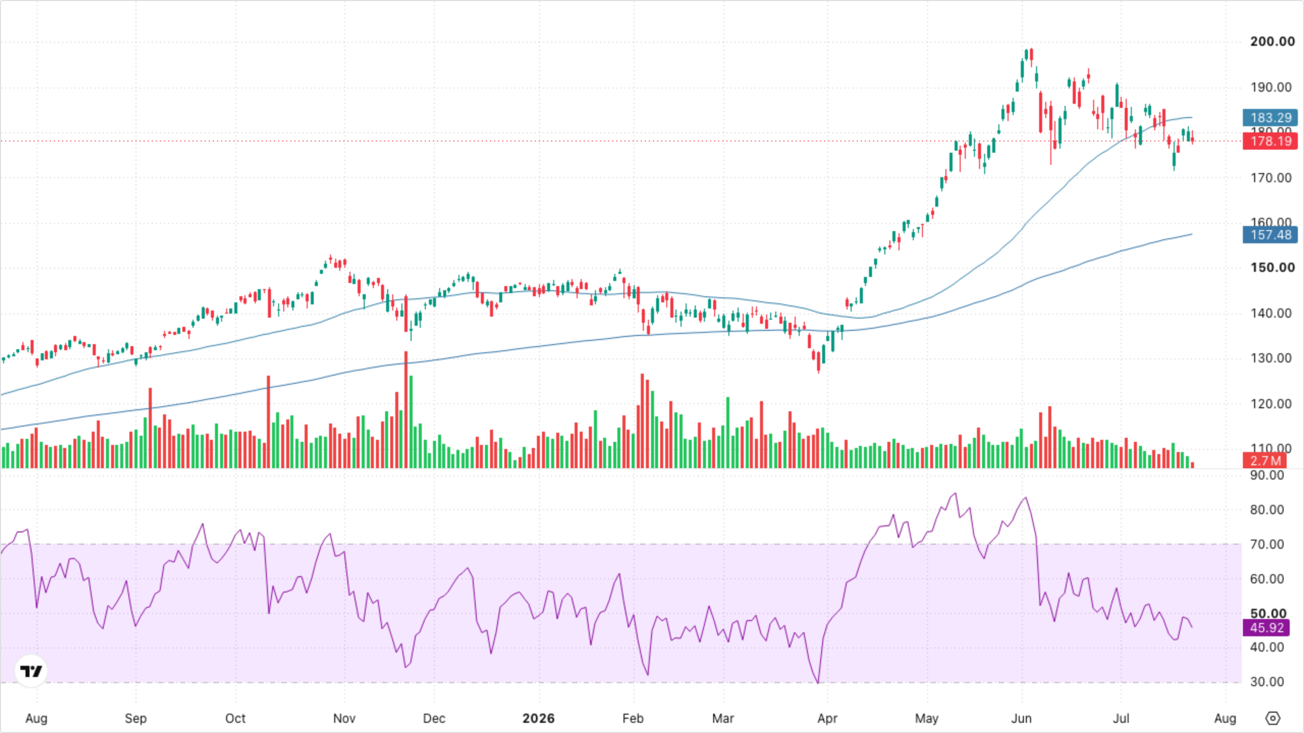Image resolution: width=1304 pixels, height=733 pixels.
Task: Click the 2.7M volume label
Action: point(1265,461)
